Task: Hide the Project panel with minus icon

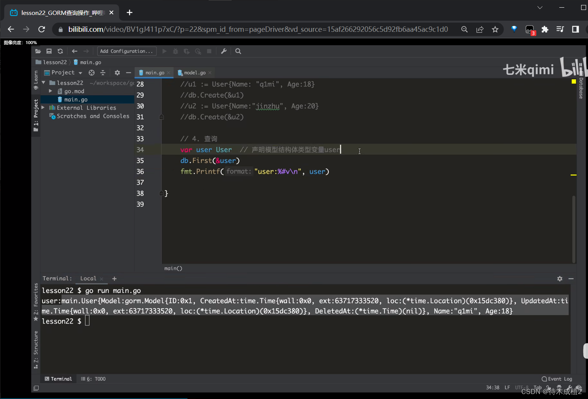Action: coord(129,73)
